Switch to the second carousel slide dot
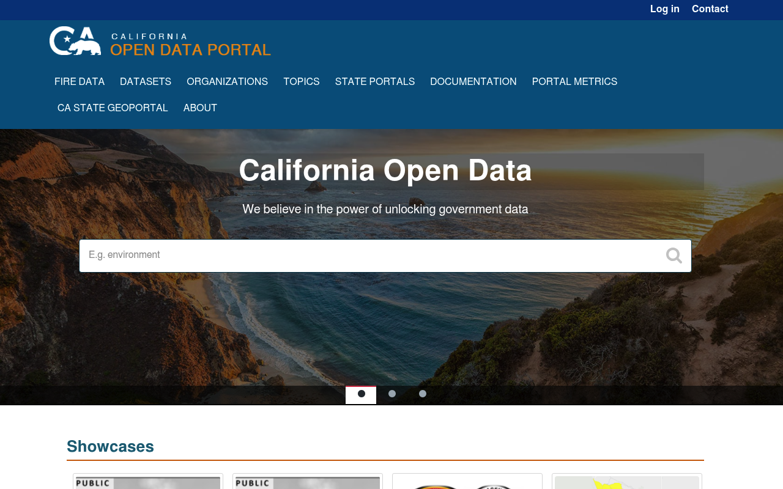The image size is (783, 489). click(392, 394)
